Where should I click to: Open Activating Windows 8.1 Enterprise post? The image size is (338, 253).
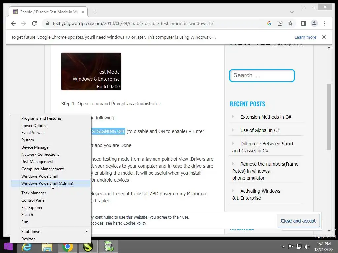point(256,194)
